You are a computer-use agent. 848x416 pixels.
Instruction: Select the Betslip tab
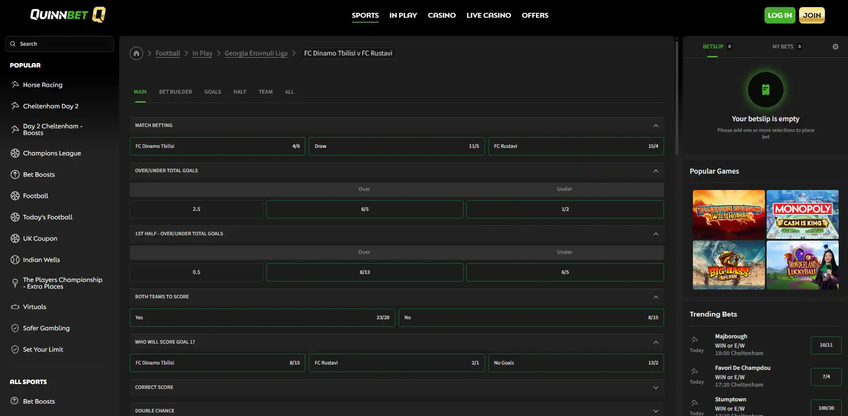click(717, 47)
